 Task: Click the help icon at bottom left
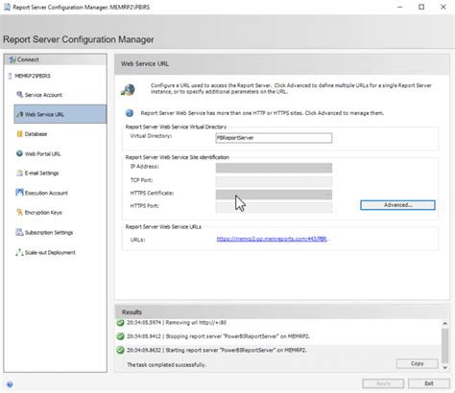pyautogui.click(x=10, y=384)
